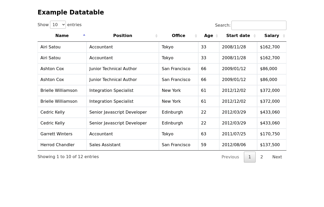Screen dimensions: 324x207
Task: Switch to page 2 of results
Action: click(262, 157)
